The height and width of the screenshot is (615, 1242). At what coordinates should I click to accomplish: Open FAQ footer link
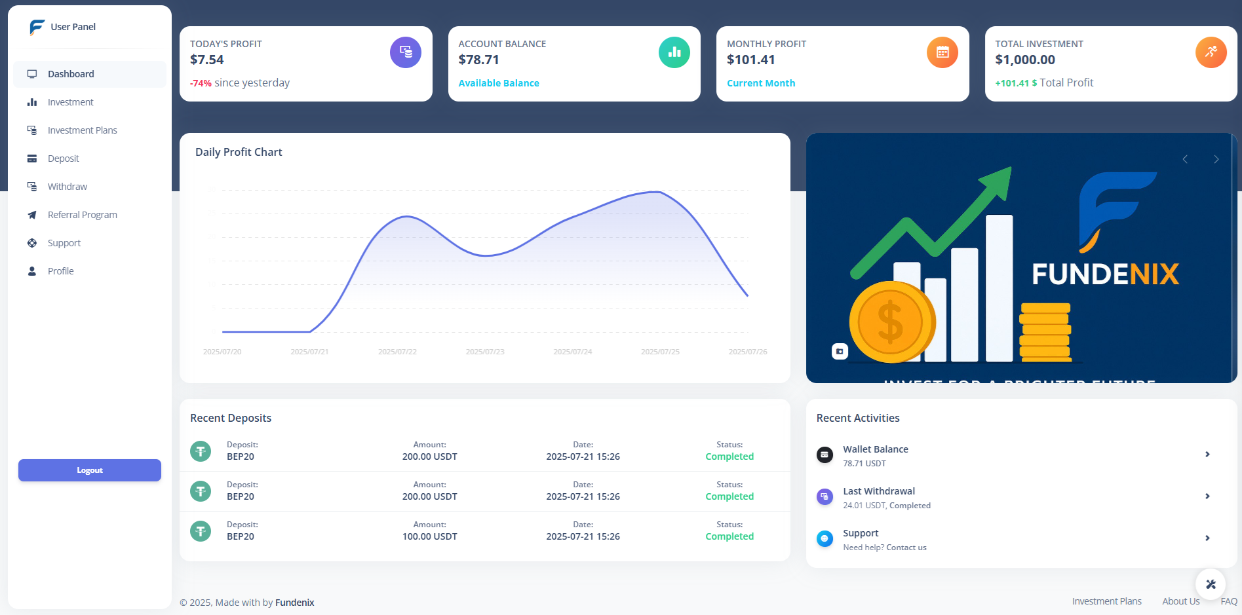1229,601
